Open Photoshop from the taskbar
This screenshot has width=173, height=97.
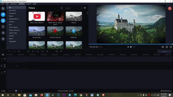[x=58, y=95]
